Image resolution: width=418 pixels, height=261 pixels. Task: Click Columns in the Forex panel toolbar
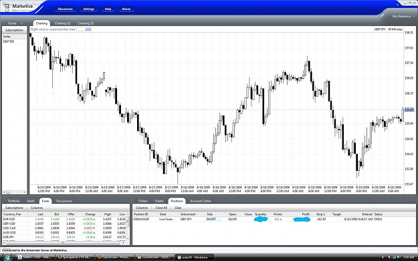(37, 208)
